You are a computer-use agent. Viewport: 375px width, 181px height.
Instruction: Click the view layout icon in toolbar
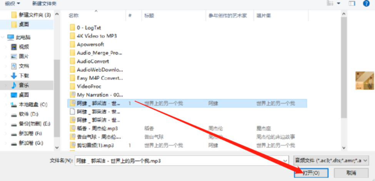pyautogui.click(x=330, y=3)
